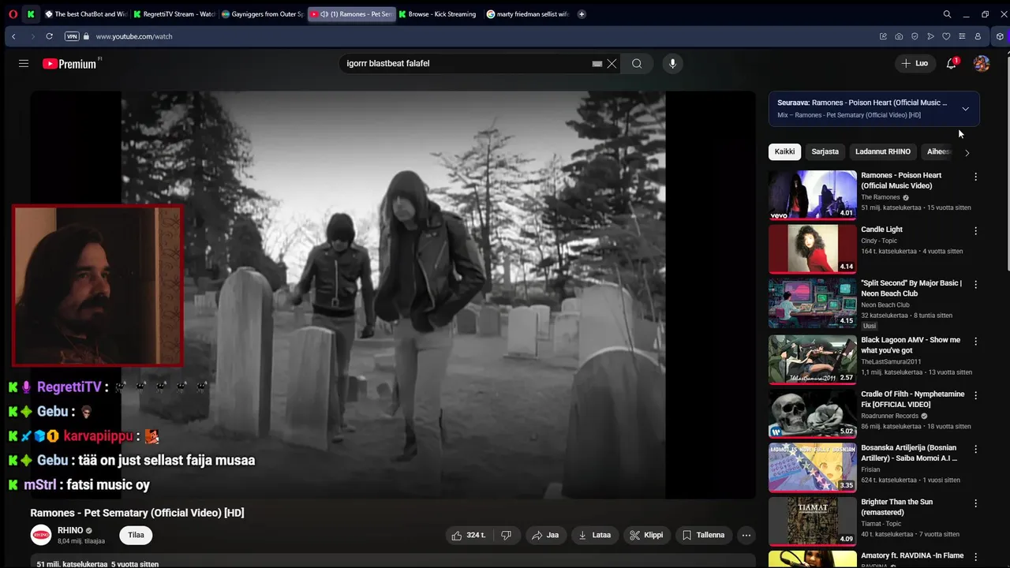Screen dimensions: 1010x568
Task: Save the video with the Tallenna button
Action: [703, 535]
